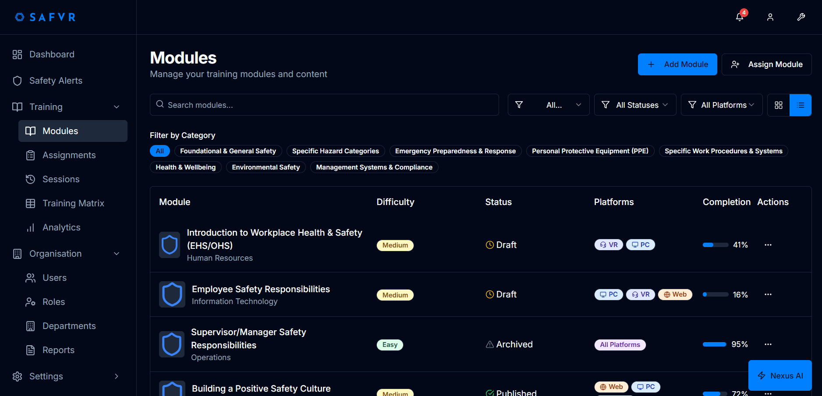This screenshot has width=822, height=396.
Task: Filter by Specific Work Procedures & Systems
Action: 723,151
